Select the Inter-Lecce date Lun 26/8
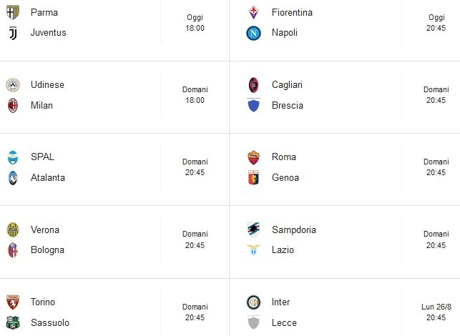The image size is (460, 336). tap(436, 307)
